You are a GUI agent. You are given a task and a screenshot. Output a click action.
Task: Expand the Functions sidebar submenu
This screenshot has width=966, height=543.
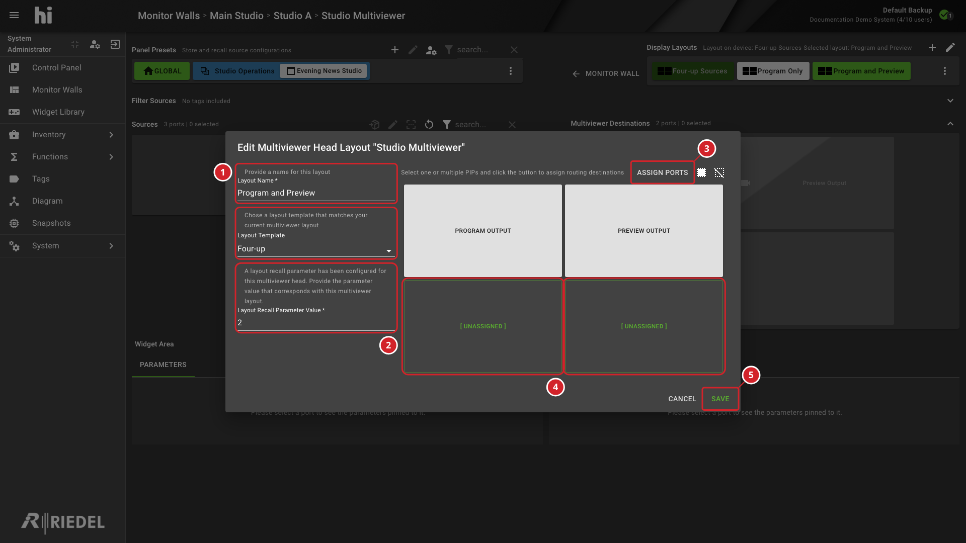point(111,157)
